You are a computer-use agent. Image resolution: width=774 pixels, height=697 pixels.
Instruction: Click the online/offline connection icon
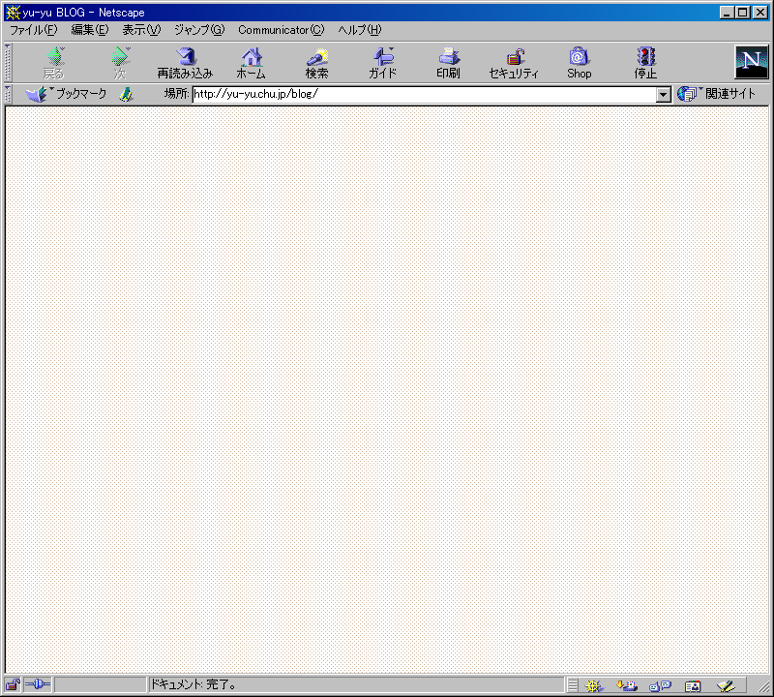(38, 684)
